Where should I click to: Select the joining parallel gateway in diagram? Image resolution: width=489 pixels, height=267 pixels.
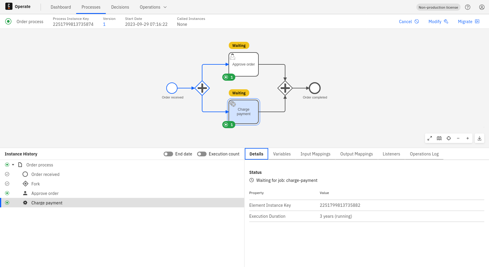285,88
